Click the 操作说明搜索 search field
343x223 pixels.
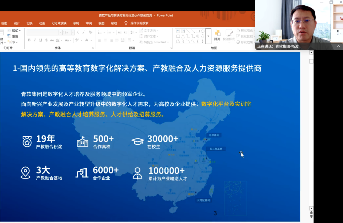tap(139, 23)
